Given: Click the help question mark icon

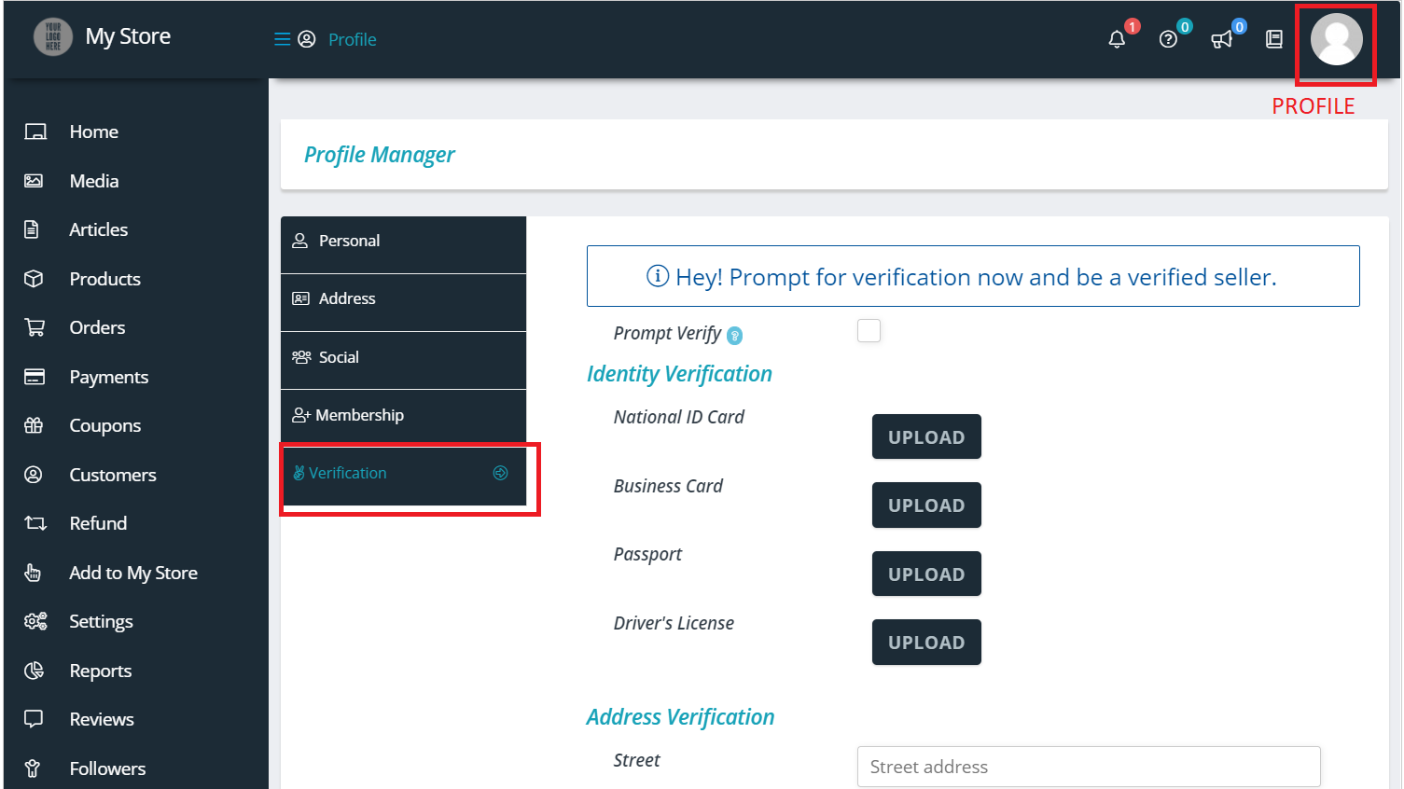Looking at the screenshot, I should point(1169,39).
